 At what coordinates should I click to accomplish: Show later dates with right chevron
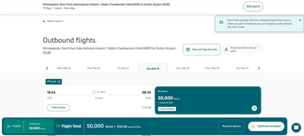pyautogui.click(x=259, y=68)
